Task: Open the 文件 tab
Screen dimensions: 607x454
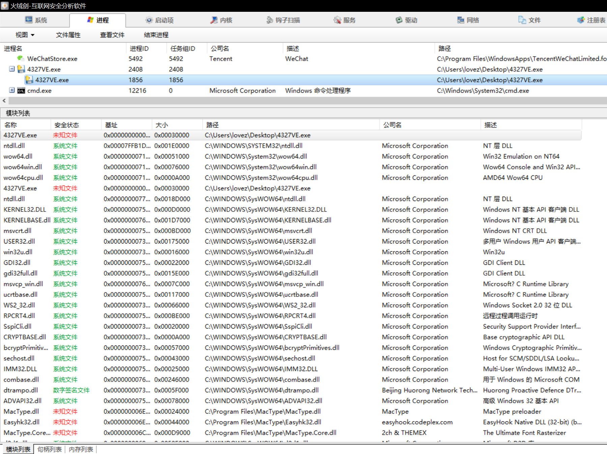Action: [x=529, y=20]
